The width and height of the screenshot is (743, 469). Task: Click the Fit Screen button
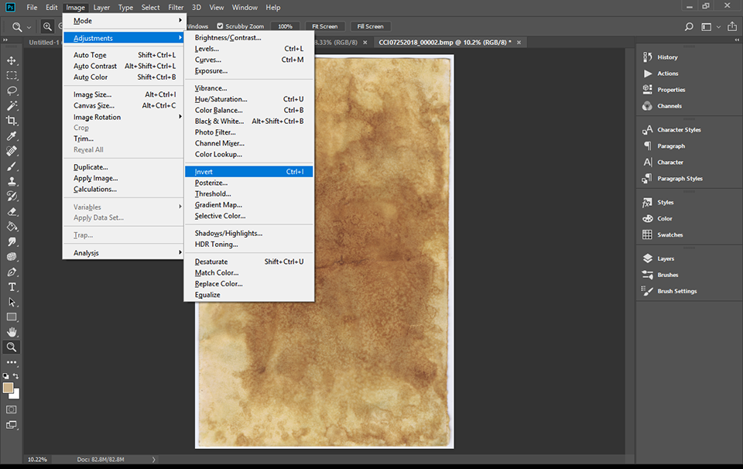click(x=324, y=26)
